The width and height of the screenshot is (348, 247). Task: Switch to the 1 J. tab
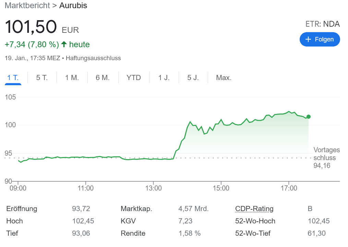pyautogui.click(x=164, y=78)
